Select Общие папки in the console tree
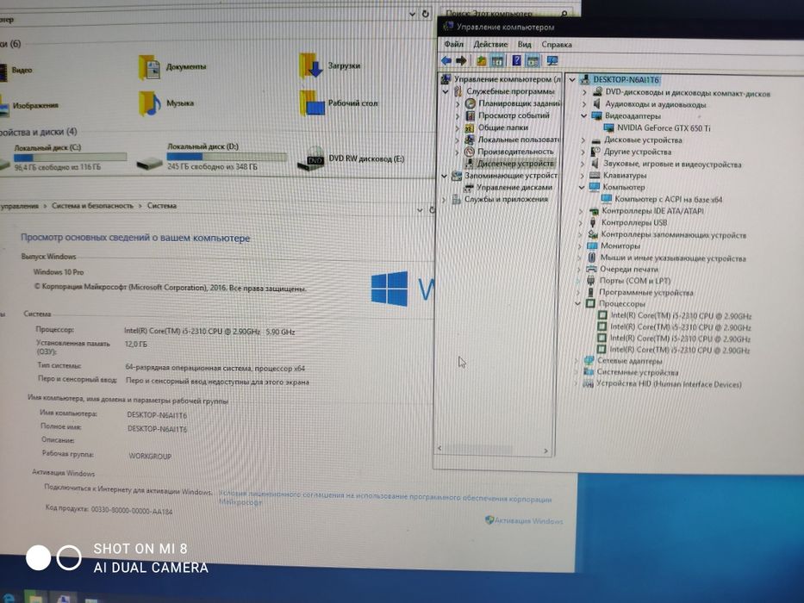 click(x=503, y=127)
